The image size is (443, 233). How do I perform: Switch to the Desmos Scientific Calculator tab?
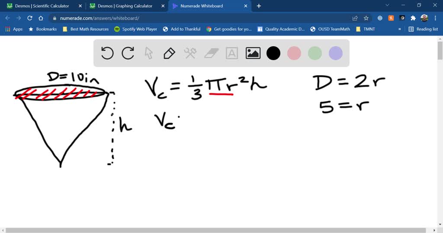click(42, 6)
